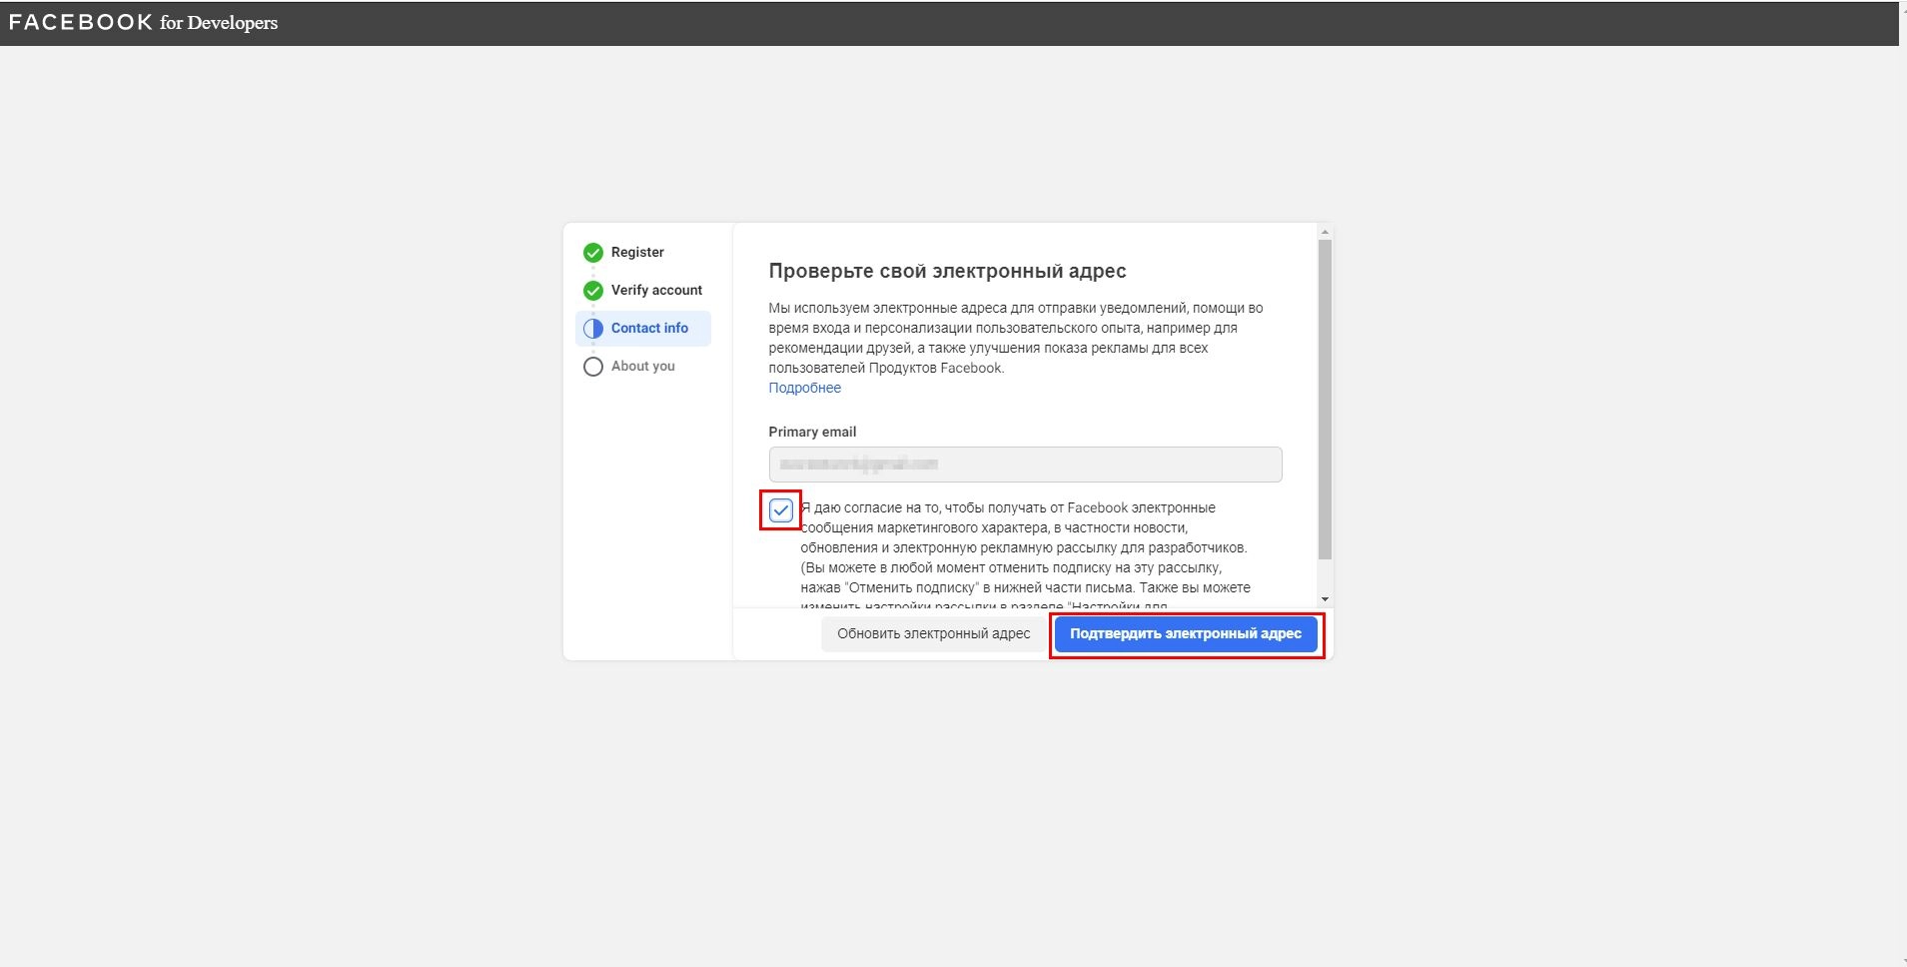Click the Facebook for Developers logo
The image size is (1907, 967).
coord(143,22)
